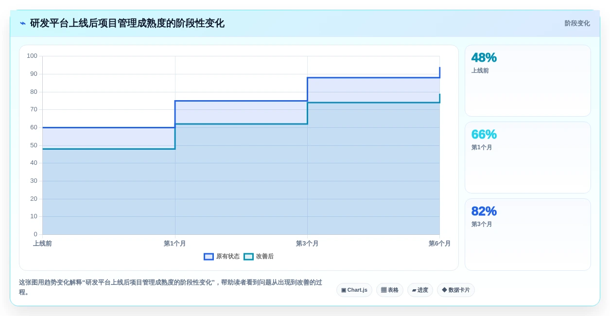Click the 66% value text
The image size is (610, 316).
coord(484,135)
